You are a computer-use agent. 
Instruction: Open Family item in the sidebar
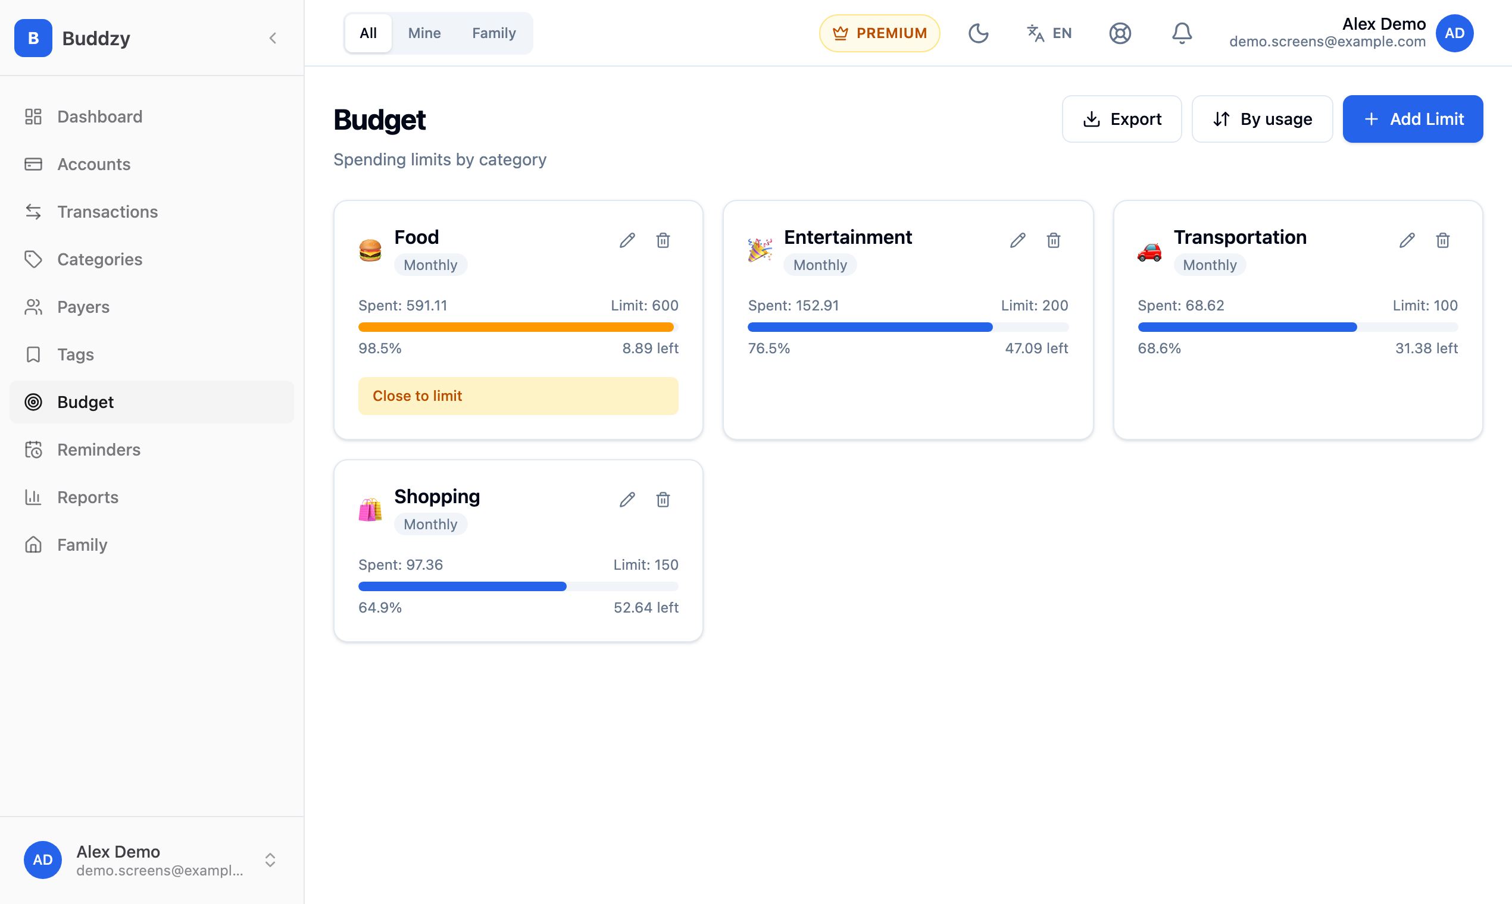coord(152,545)
